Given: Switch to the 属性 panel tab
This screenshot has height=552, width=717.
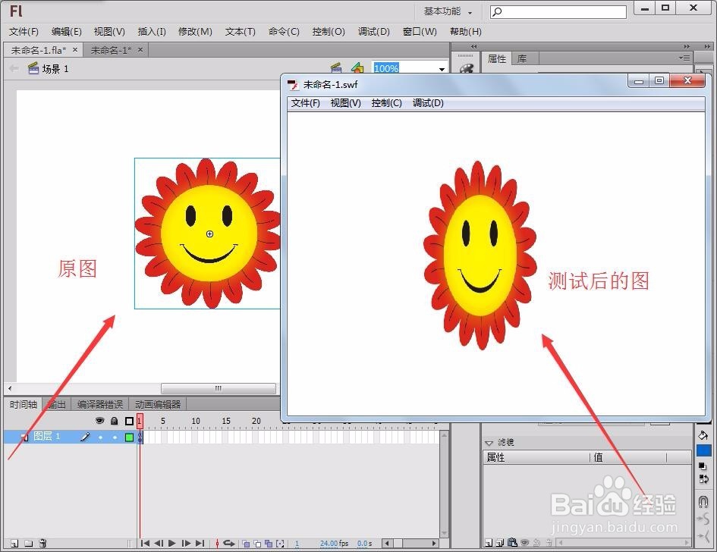Looking at the screenshot, I should pos(497,58).
